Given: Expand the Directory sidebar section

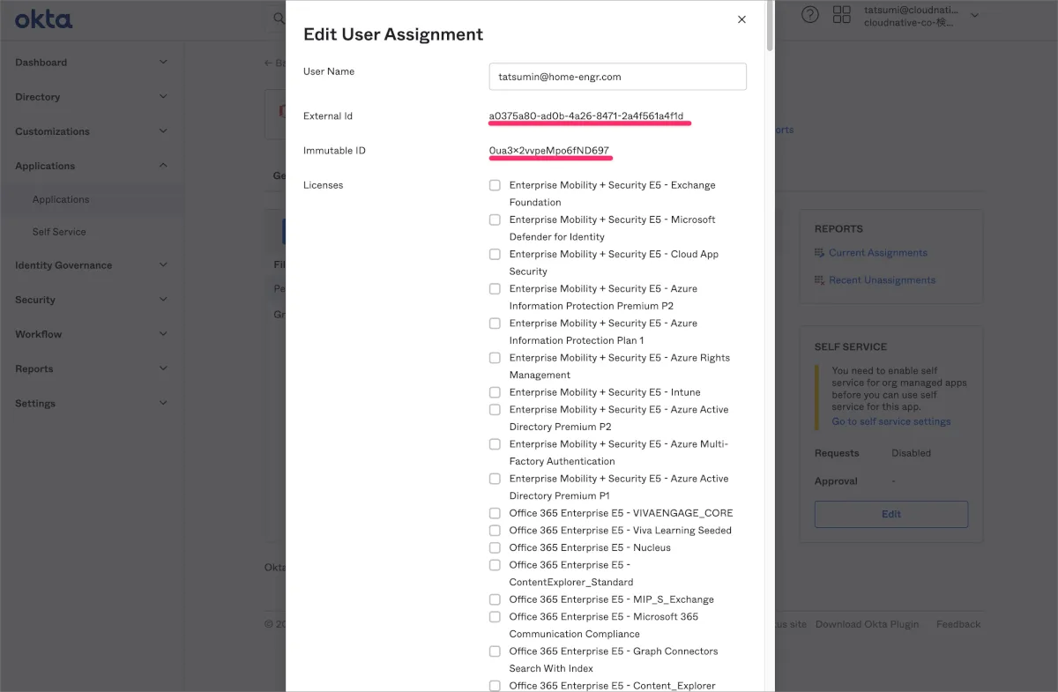Looking at the screenshot, I should point(162,97).
